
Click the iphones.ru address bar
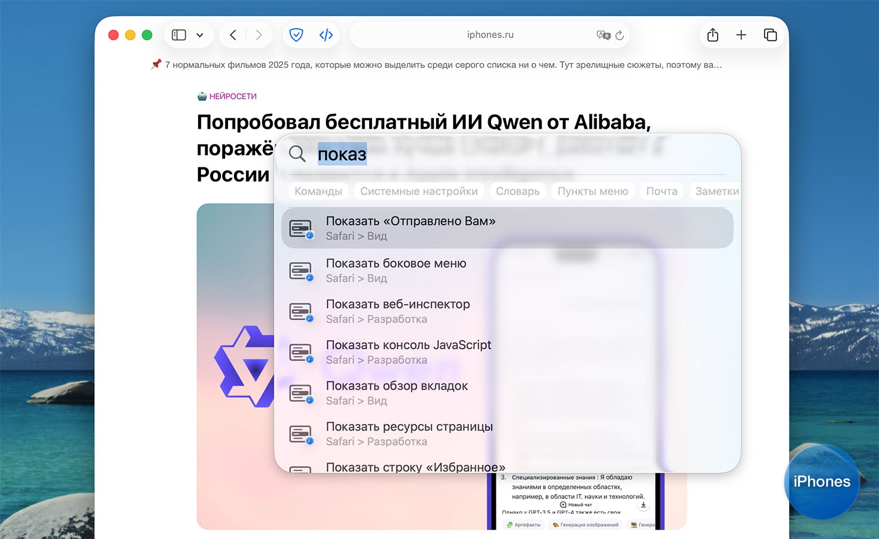coord(490,35)
